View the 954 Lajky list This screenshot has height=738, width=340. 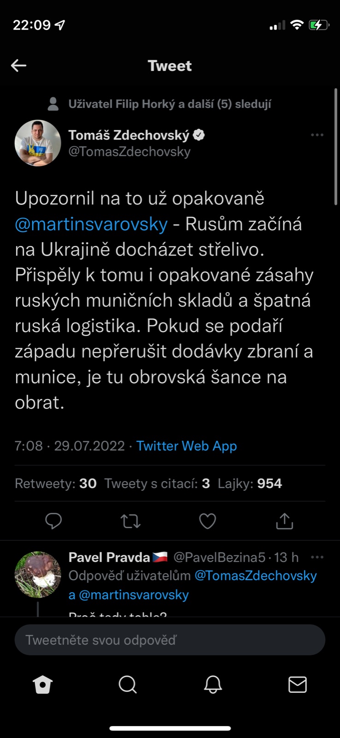coord(250,483)
